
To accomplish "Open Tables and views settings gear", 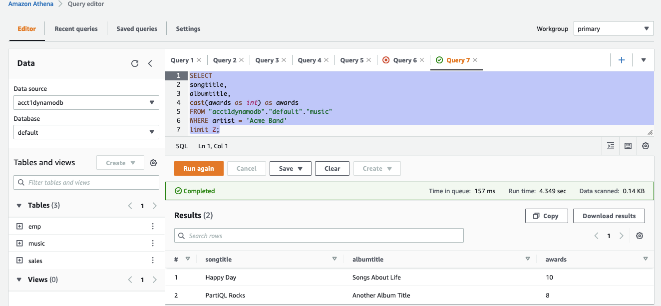I will pos(153,163).
